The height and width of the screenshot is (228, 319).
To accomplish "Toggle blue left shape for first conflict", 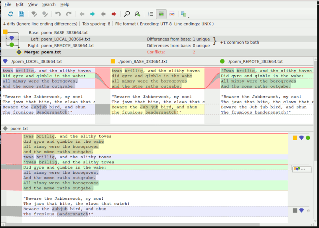I will [x=301, y=138].
